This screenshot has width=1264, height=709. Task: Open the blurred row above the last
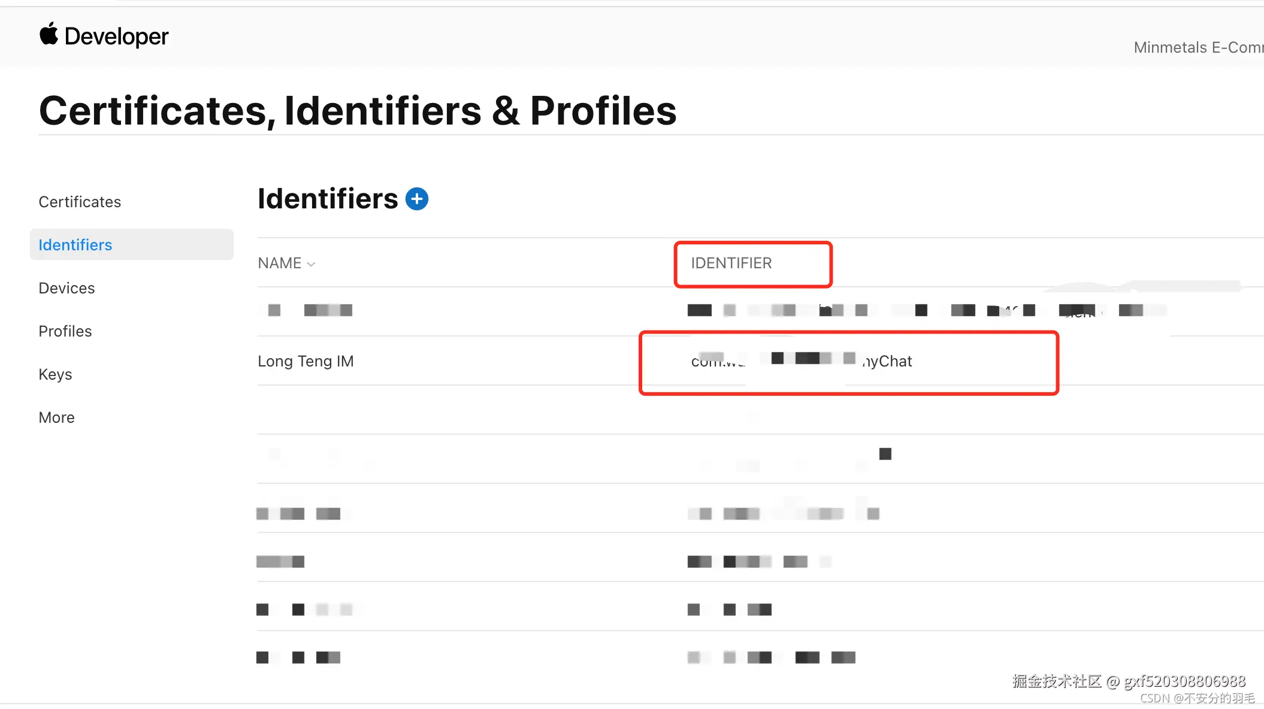point(304,610)
